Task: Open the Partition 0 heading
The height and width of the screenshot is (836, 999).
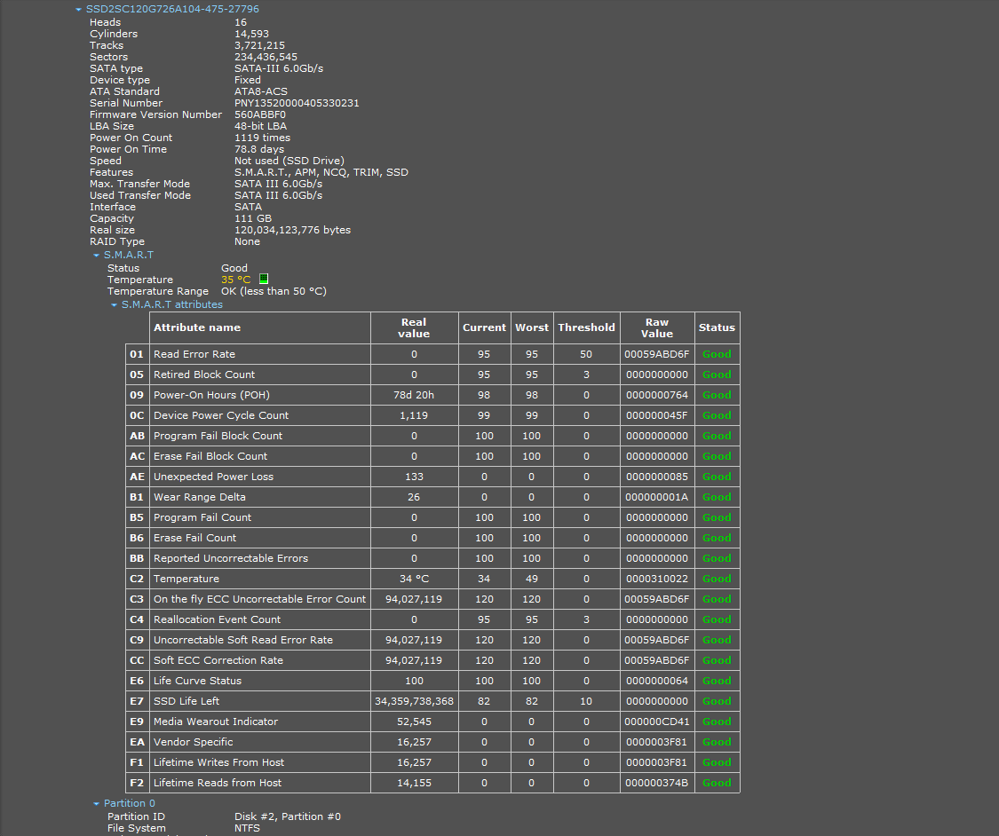Action: [130, 803]
